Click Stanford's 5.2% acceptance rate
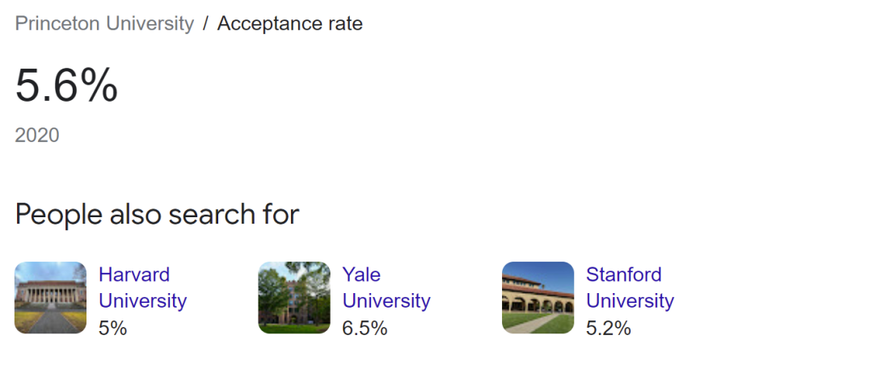This screenshot has height=369, width=873. pos(608,328)
